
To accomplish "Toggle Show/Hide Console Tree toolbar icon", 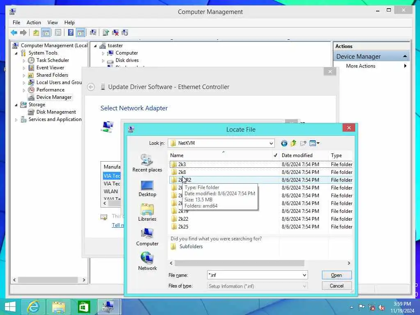I will point(46,33).
